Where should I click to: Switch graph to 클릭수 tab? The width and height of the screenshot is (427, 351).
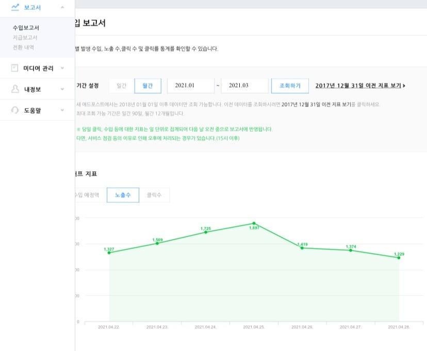click(154, 196)
